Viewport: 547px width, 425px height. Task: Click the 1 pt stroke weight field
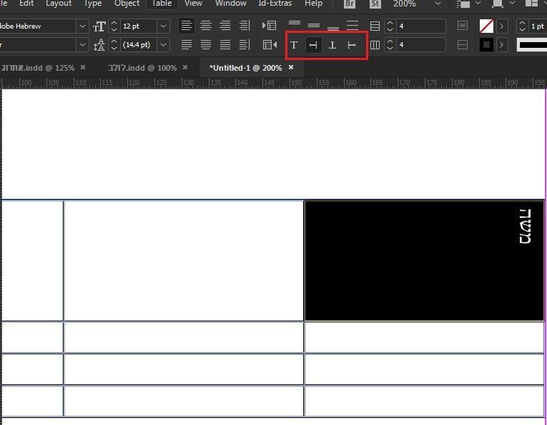pos(537,26)
